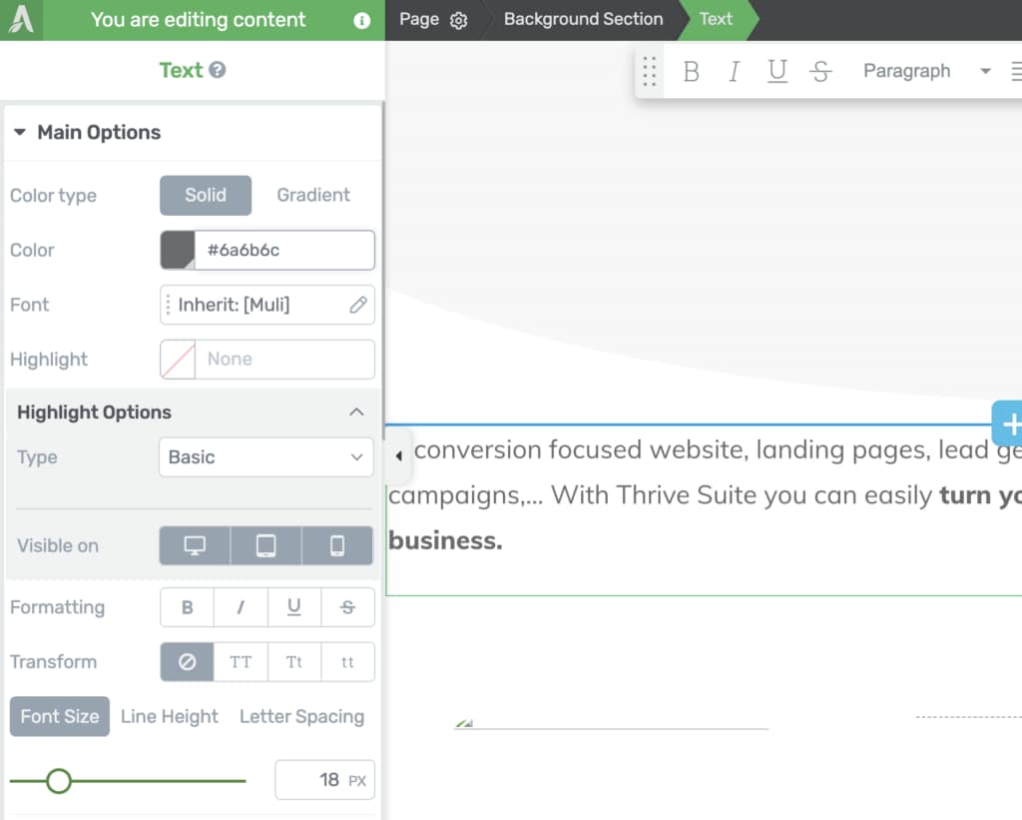The width and height of the screenshot is (1022, 820).
Task: Click the pencil icon to edit font
Action: tap(357, 306)
